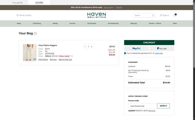
Task: Focus the Enter Promo Code field
Action: [x=142, y=106]
